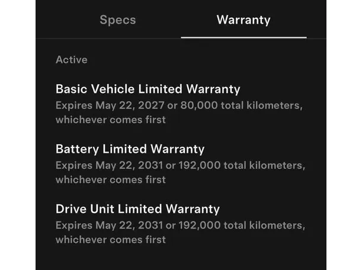
Task: Click 192,000 kilometers in Battery warranty details
Action: (x=242, y=166)
